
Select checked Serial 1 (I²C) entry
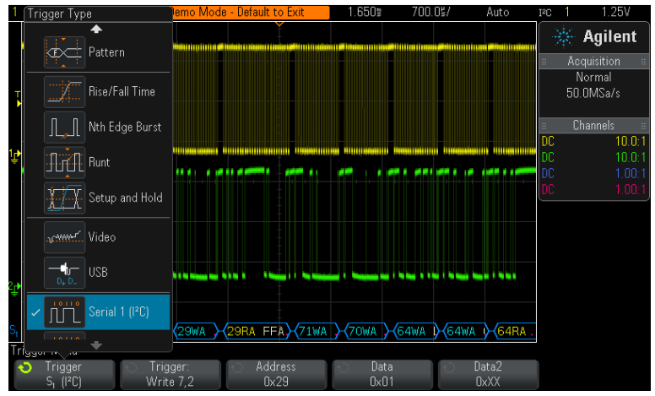tap(98, 312)
